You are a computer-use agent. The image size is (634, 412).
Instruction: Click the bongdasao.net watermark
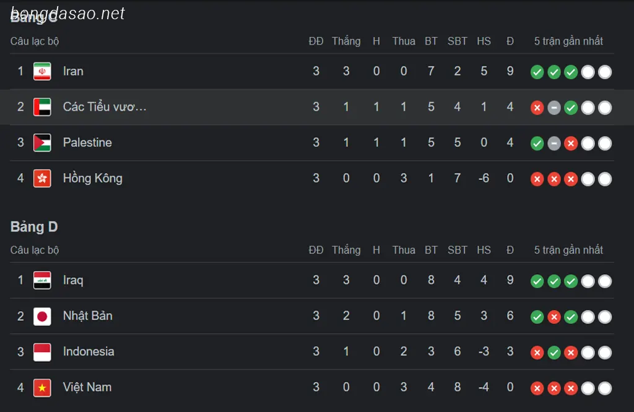pos(67,14)
